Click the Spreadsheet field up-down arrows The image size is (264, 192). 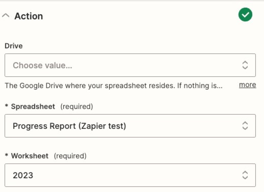(245, 126)
